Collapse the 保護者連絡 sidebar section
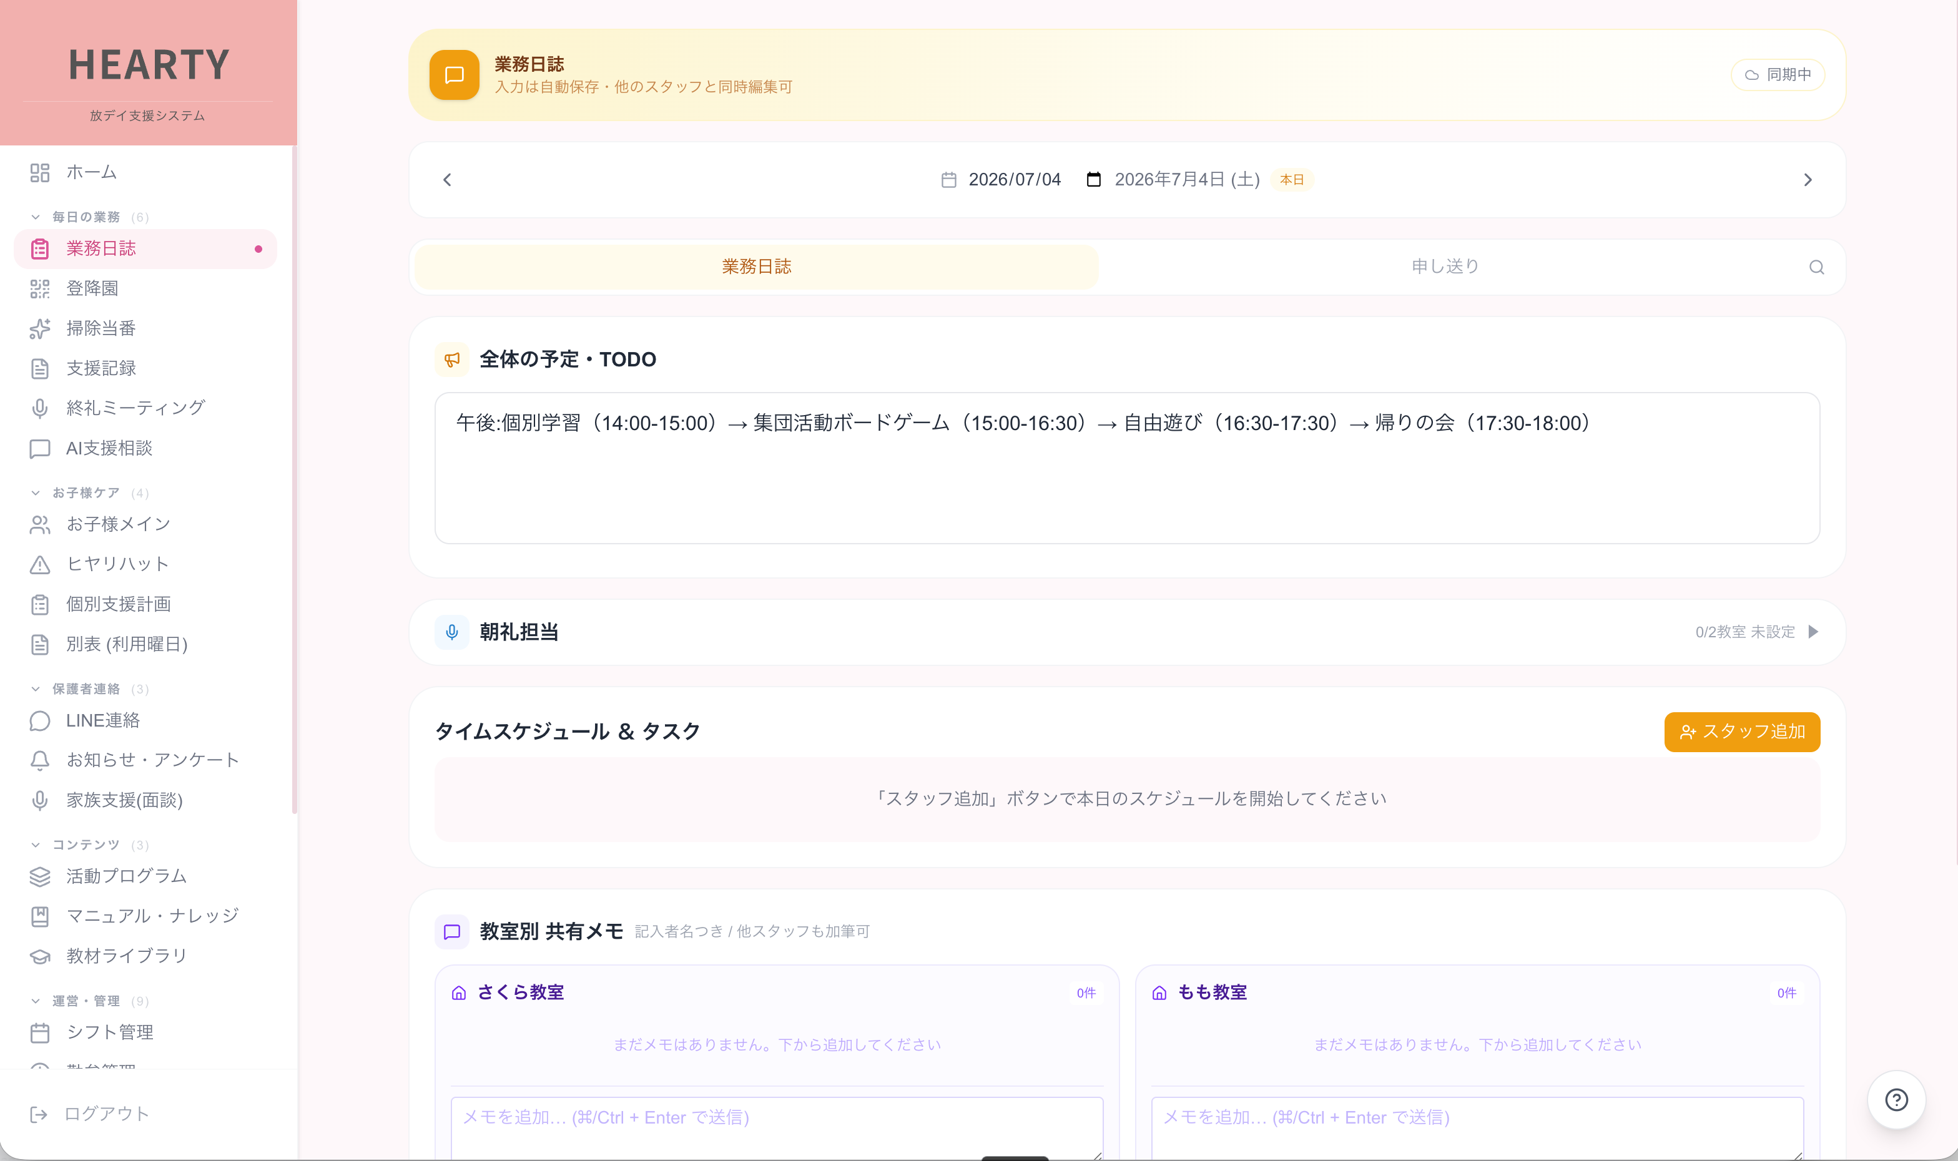Viewport: 1958px width, 1161px height. pos(35,689)
